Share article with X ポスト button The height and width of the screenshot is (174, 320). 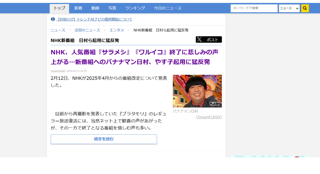(x=209, y=40)
